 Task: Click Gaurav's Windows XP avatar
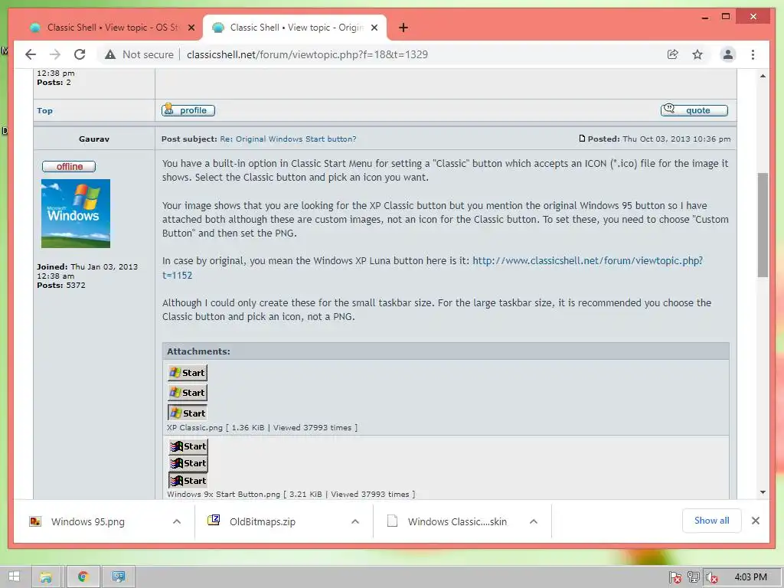tap(76, 214)
